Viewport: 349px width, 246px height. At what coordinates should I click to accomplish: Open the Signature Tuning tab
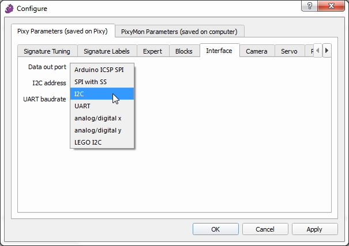(47, 51)
